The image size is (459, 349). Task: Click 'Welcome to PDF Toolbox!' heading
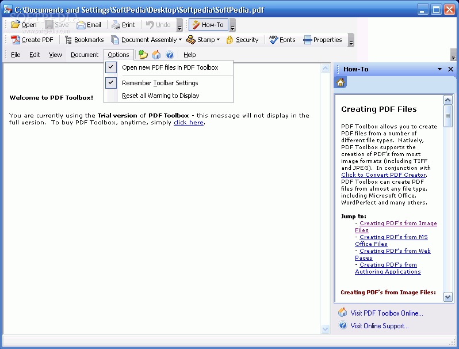point(51,98)
